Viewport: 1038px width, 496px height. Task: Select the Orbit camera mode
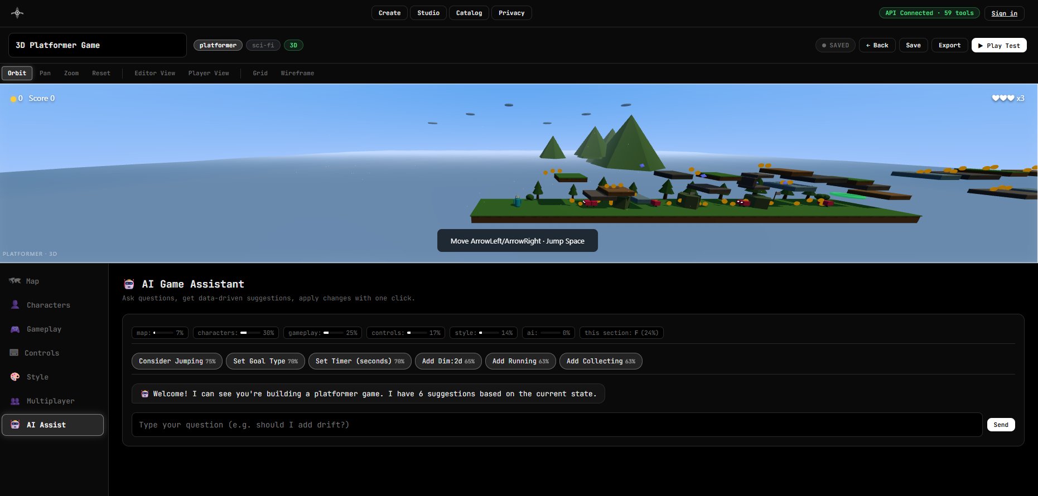click(x=17, y=73)
